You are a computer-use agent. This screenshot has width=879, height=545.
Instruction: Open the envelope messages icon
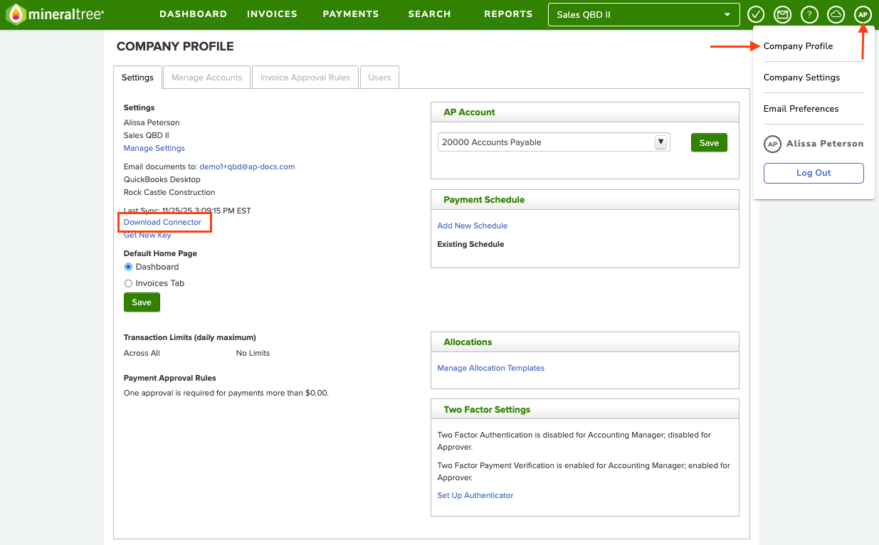(x=782, y=14)
